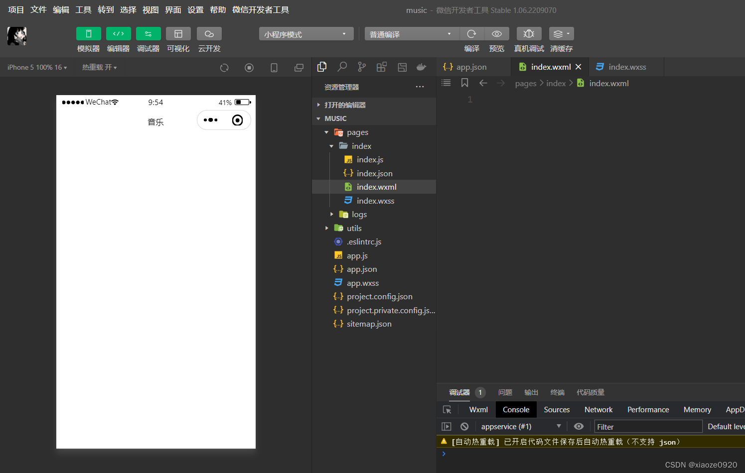
Task: Toggle the 模拟器 simulator panel button
Action: 88,34
